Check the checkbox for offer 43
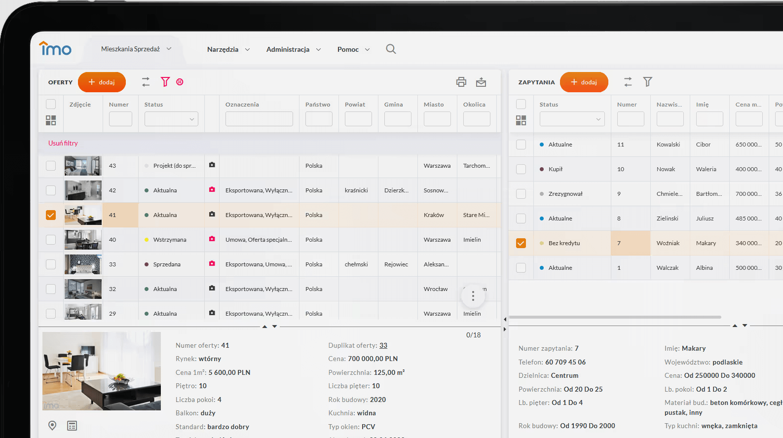 coord(51,166)
